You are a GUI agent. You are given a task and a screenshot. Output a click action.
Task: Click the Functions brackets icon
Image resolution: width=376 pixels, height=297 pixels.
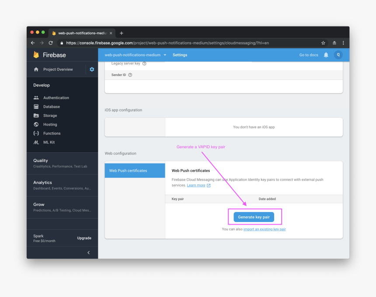point(36,133)
